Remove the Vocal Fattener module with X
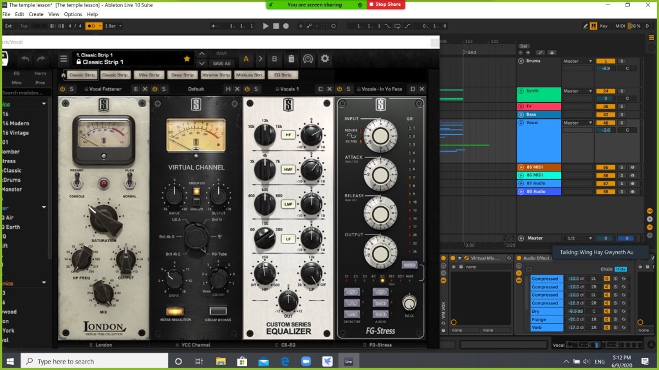 tap(145, 89)
